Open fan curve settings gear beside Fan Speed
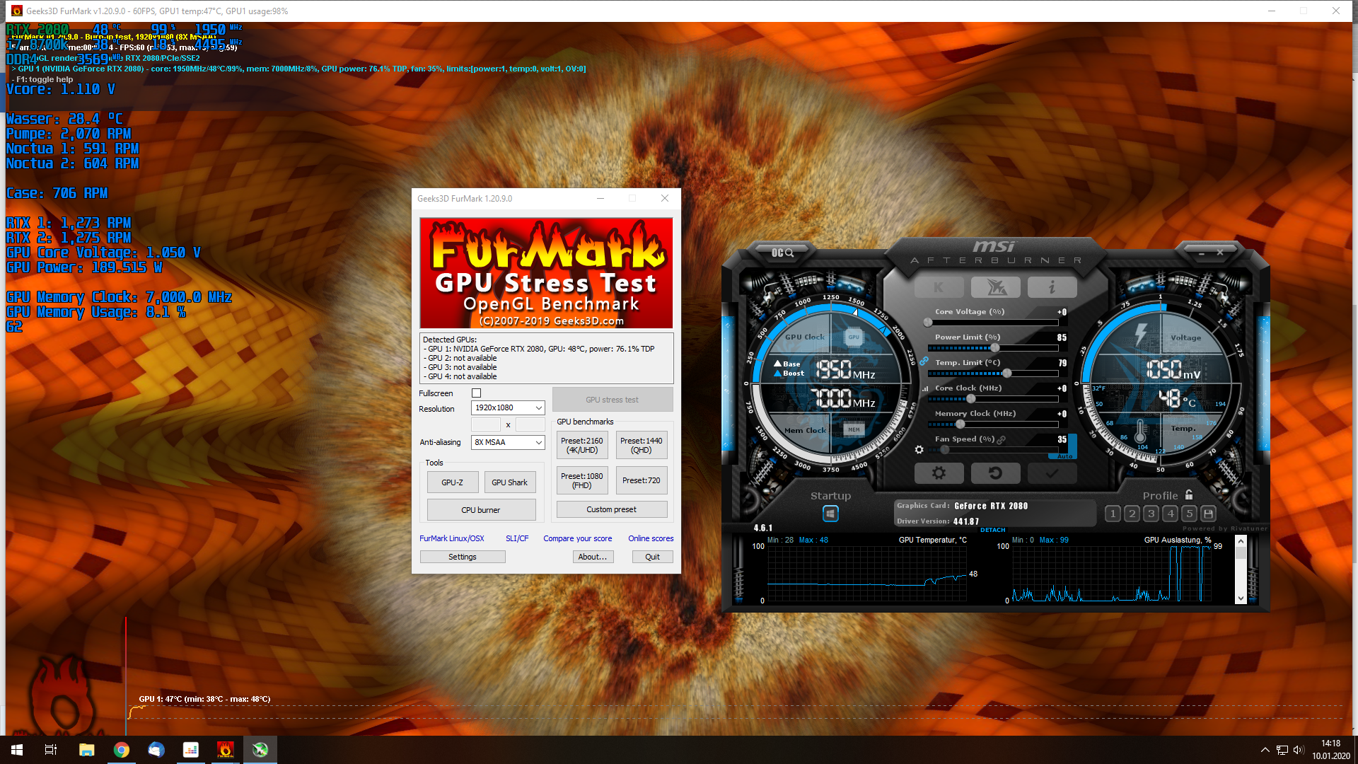This screenshot has width=1358, height=764. click(920, 449)
